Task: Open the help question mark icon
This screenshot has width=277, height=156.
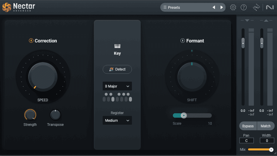Action: [244, 7]
